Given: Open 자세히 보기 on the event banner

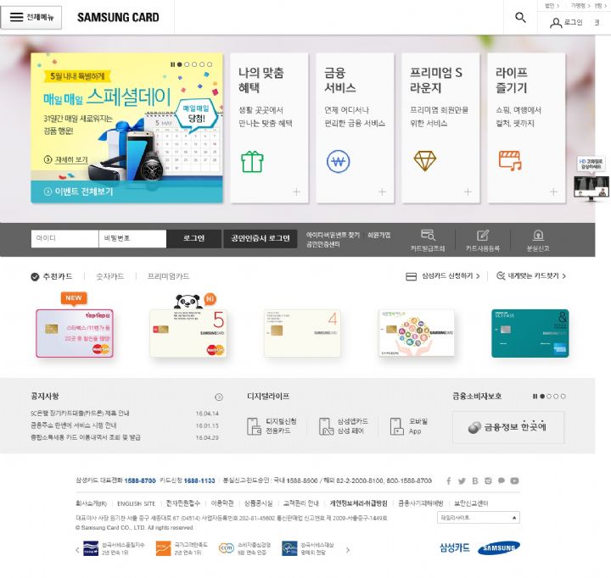Looking at the screenshot, I should click(66, 159).
